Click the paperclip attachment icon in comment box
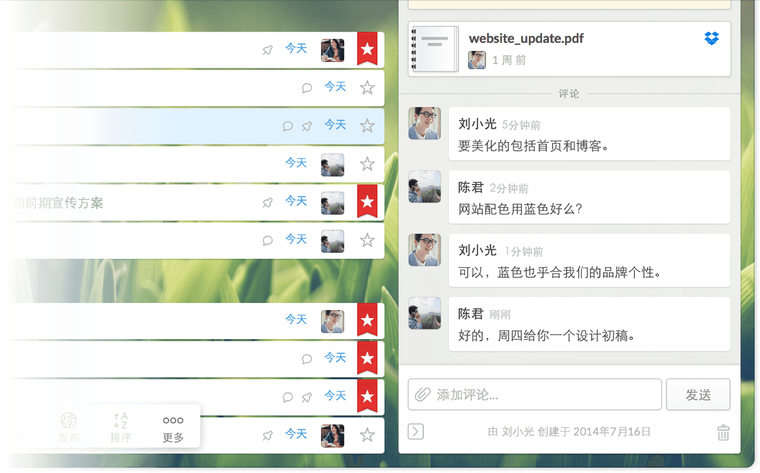 [422, 394]
